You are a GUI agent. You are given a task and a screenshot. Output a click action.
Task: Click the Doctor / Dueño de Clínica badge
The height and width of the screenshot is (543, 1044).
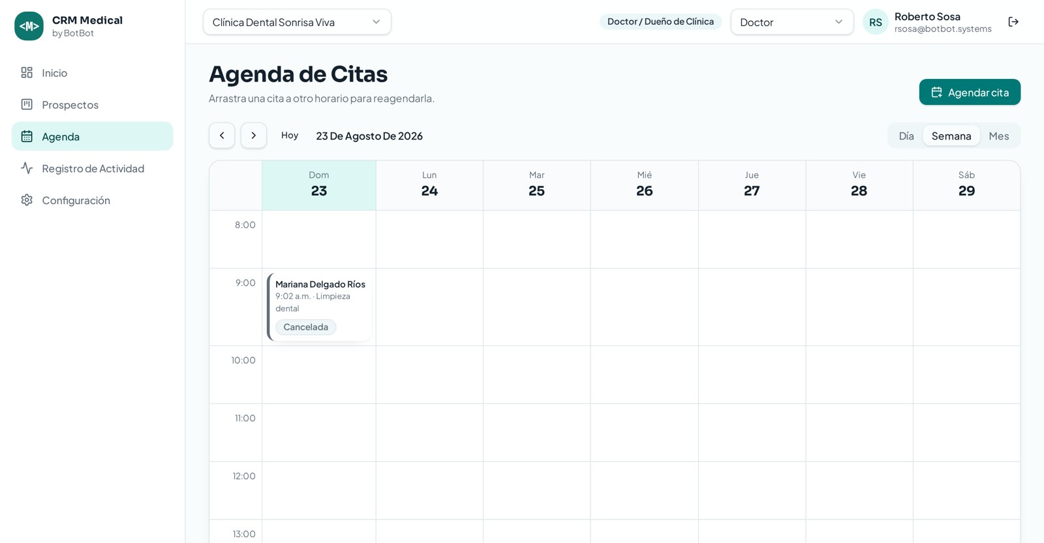point(660,22)
